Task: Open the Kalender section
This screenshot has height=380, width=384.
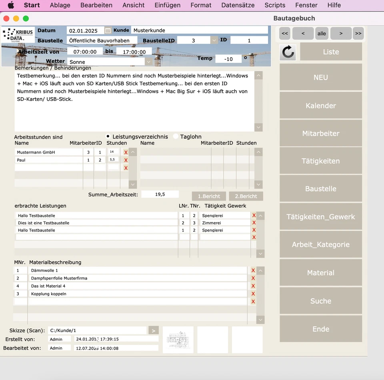Action: pos(320,106)
